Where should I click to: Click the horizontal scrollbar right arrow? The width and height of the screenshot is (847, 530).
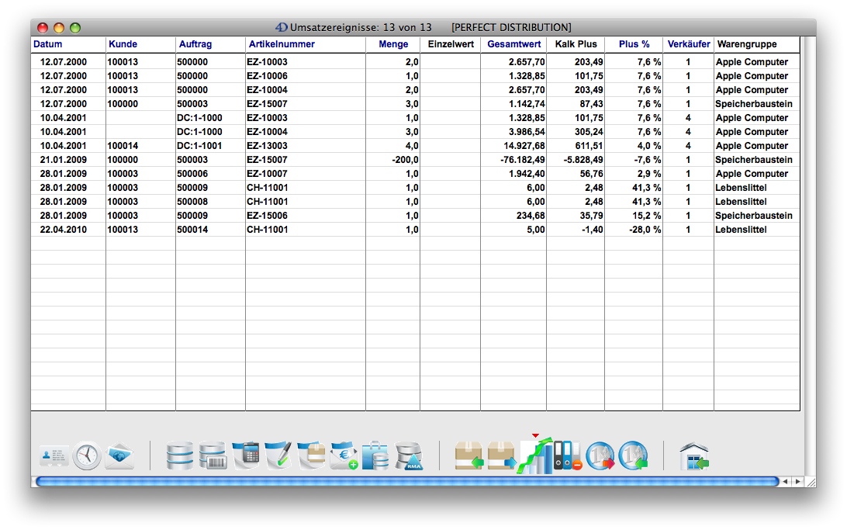point(797,482)
